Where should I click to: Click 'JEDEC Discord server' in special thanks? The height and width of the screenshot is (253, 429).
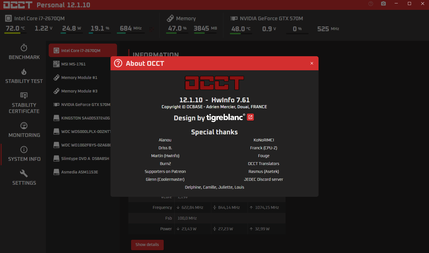[264, 179]
